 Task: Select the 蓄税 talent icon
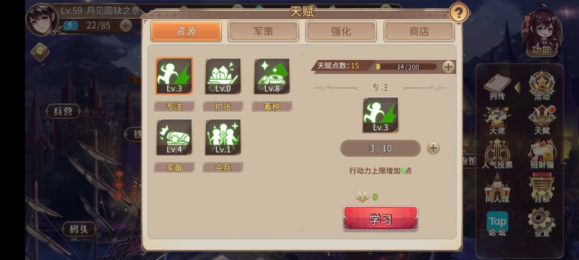click(x=272, y=76)
